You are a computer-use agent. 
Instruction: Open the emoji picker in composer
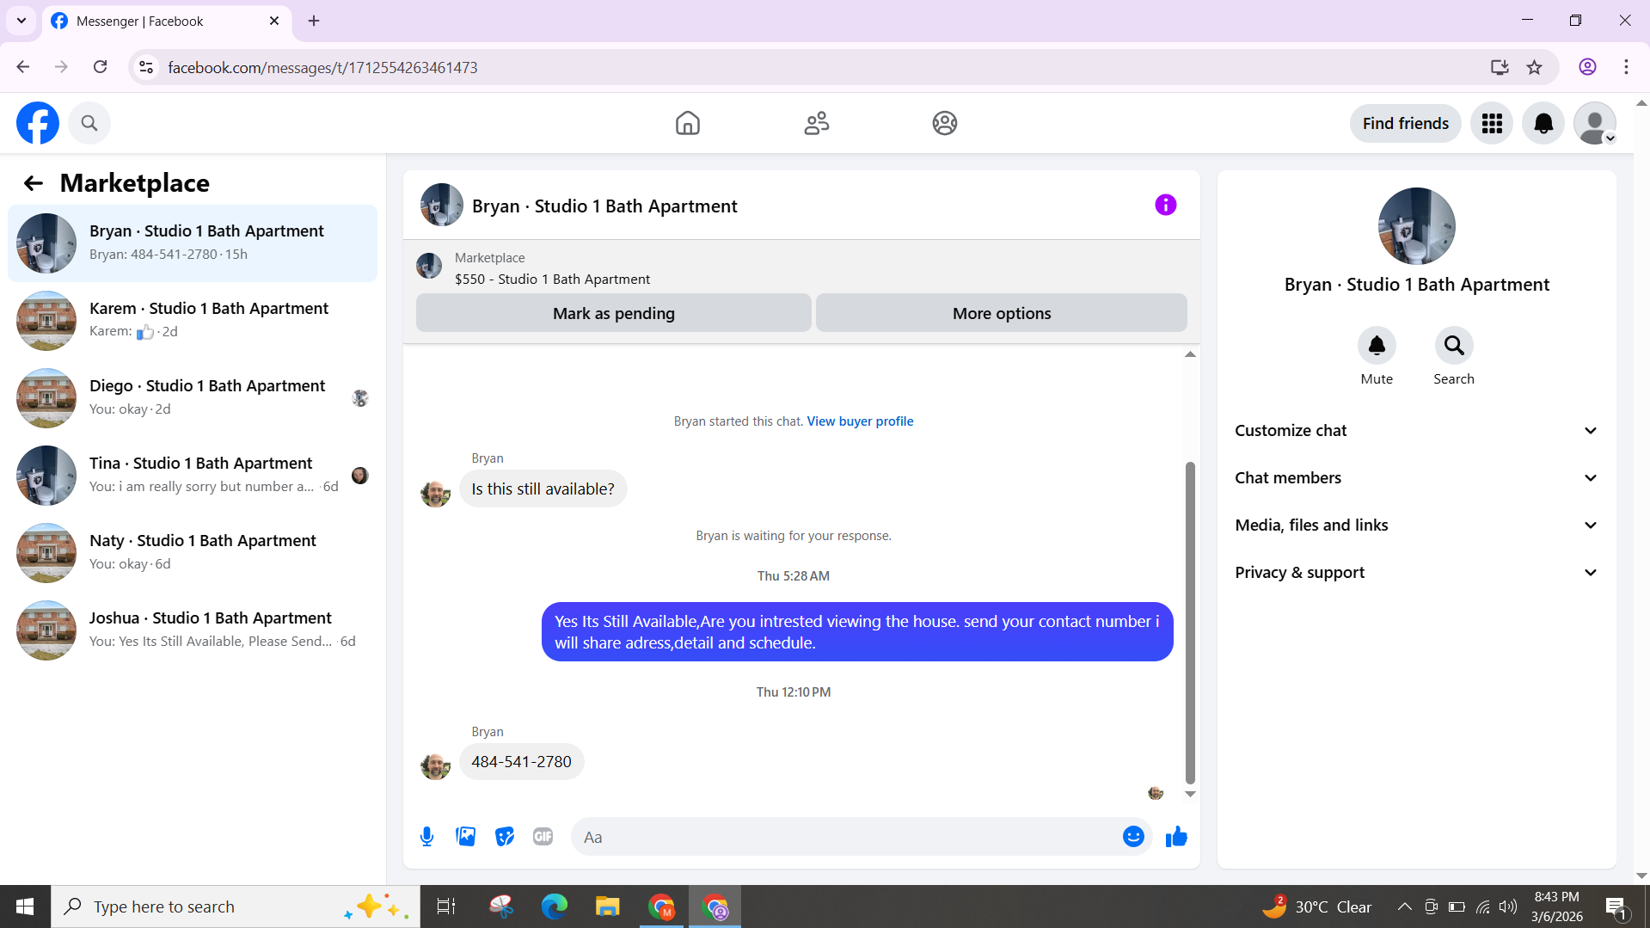tap(1133, 837)
